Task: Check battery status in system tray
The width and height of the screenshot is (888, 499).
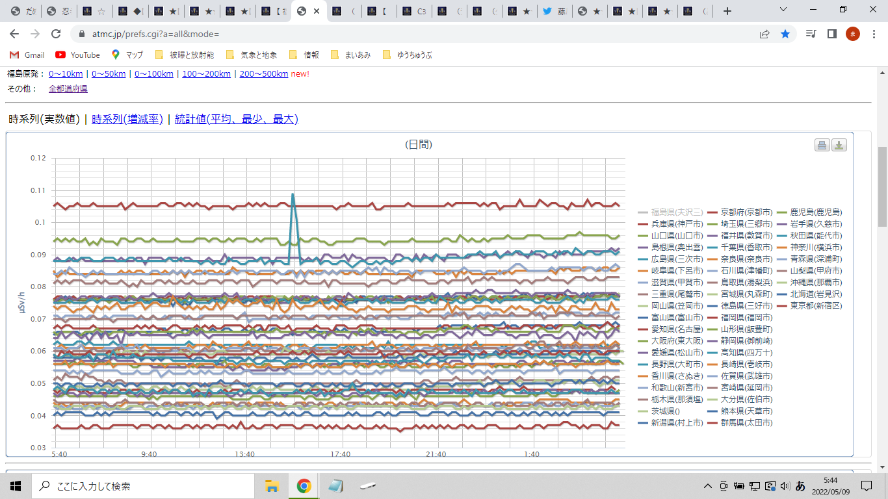Action: click(739, 486)
